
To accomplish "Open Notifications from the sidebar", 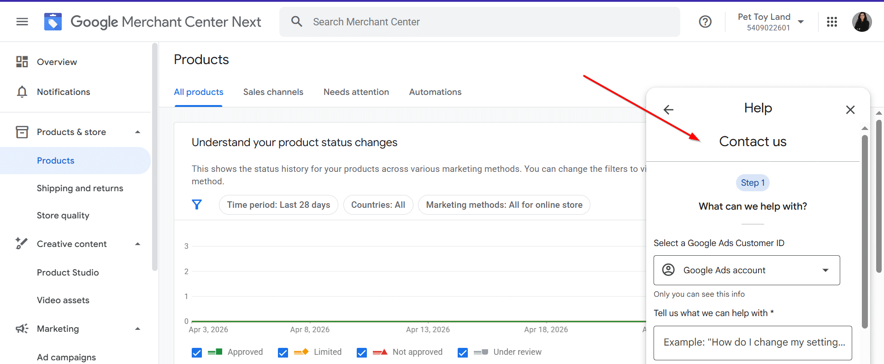I will (63, 92).
